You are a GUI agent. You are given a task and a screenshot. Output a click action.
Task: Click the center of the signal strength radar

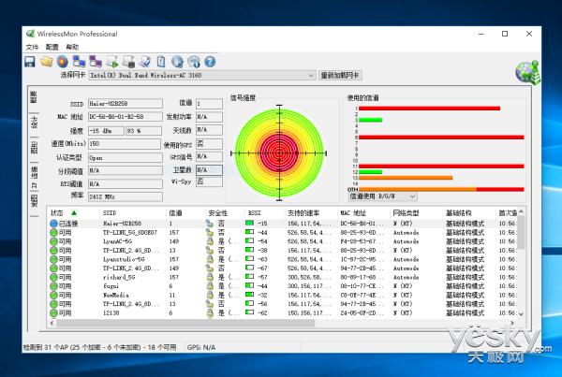(277, 150)
